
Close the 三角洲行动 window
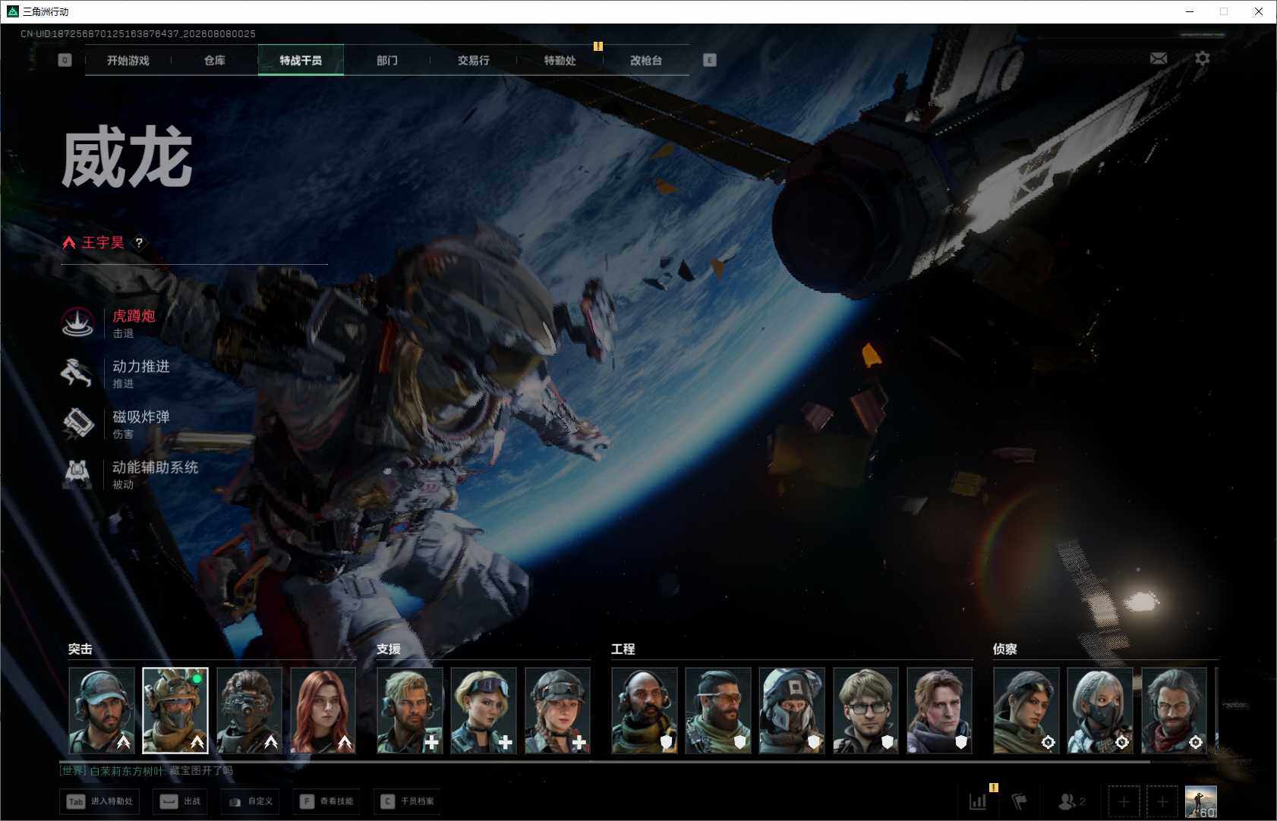1259,11
